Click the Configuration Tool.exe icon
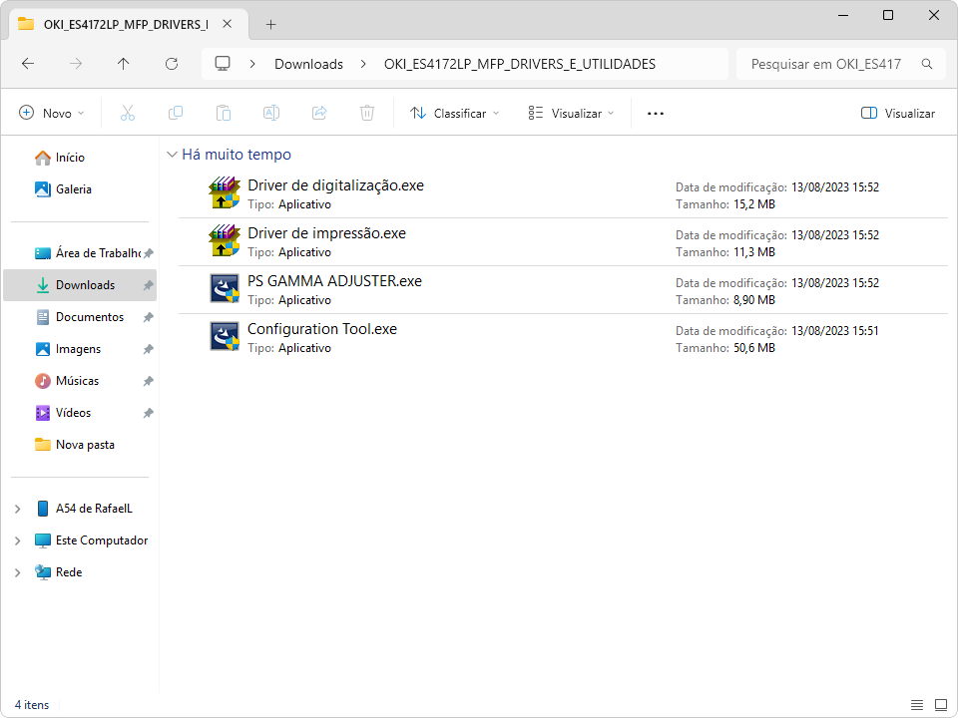The height and width of the screenshot is (718, 958). point(225,336)
